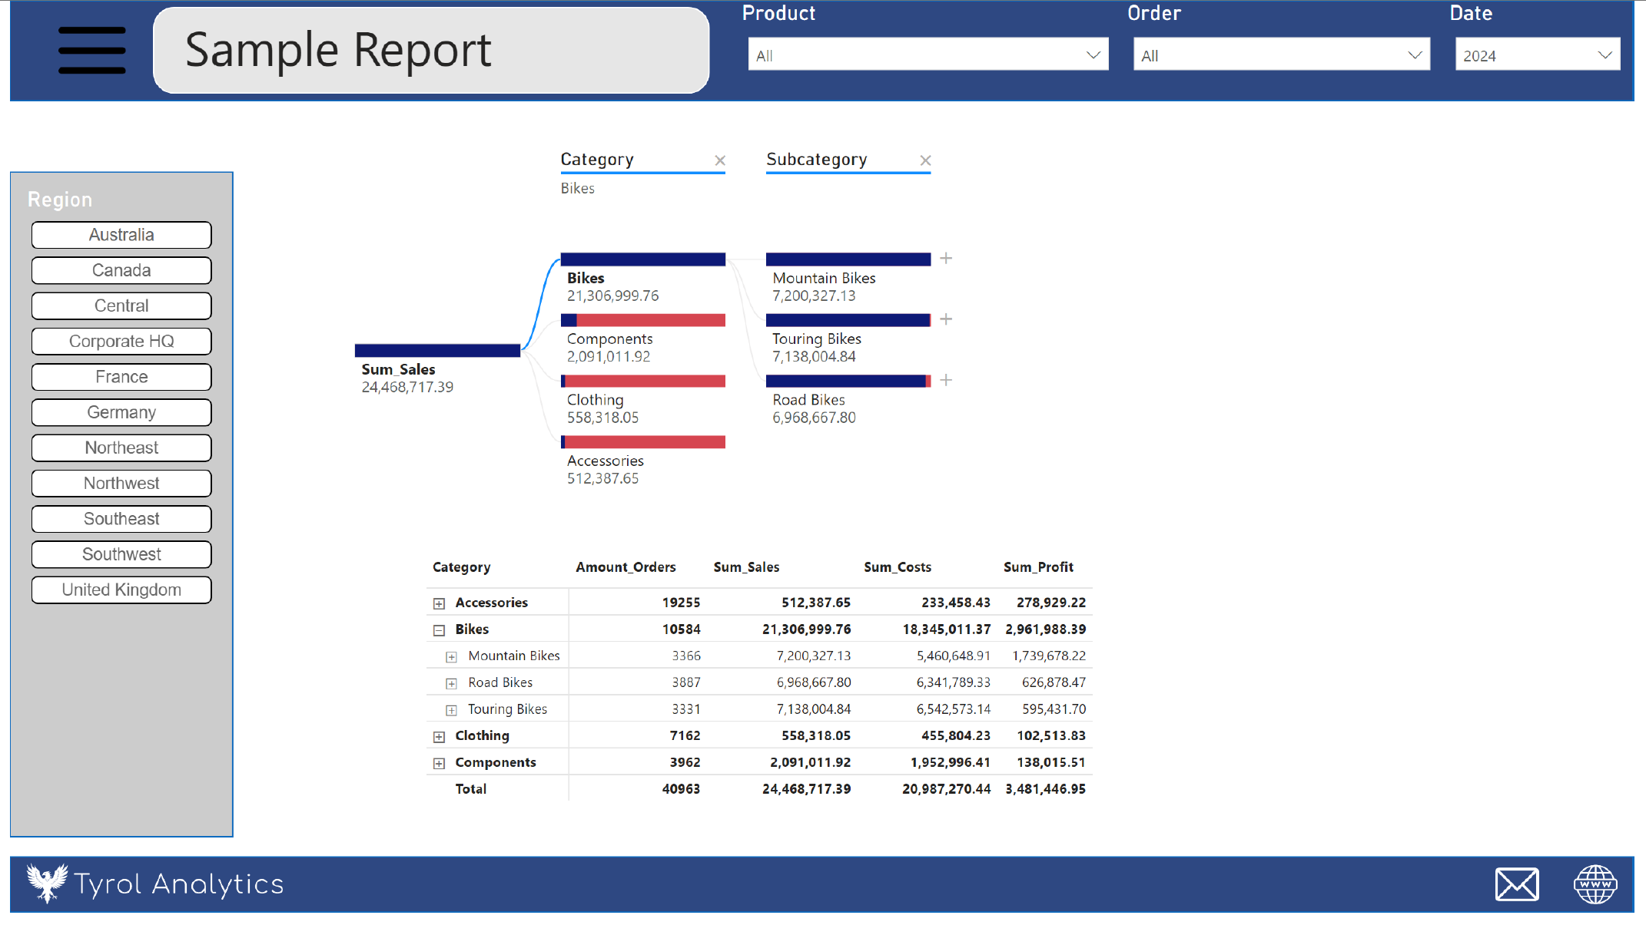Collapse the Bikes row in table
The width and height of the screenshot is (1646, 925).
click(439, 630)
